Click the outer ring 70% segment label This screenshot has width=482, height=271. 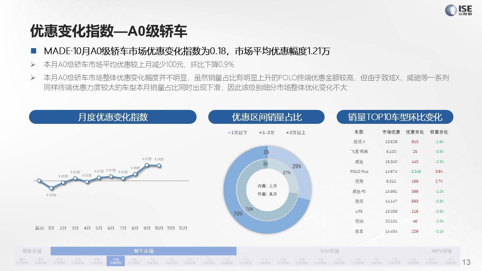pos(238,213)
